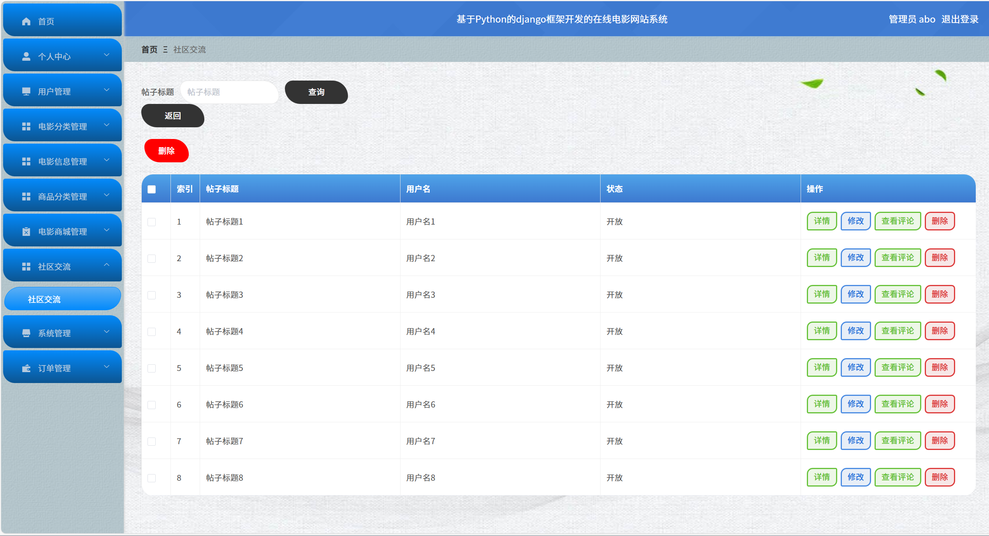The width and height of the screenshot is (989, 536).
Task: Click the 帖子标题 search input field
Action: click(x=230, y=92)
